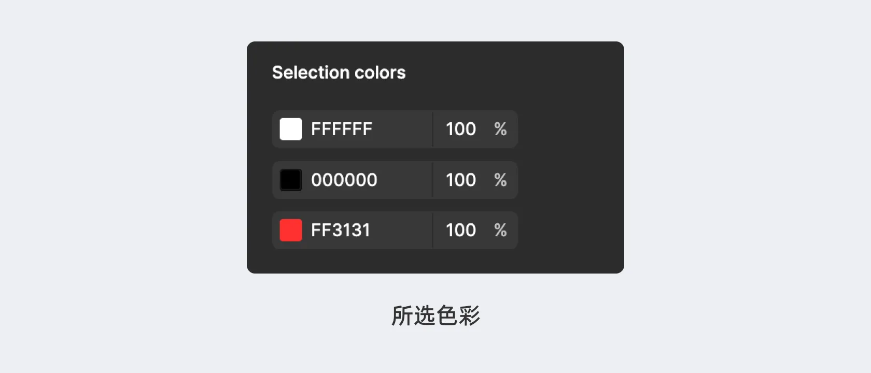Select the red FF3131 color swatch
The width and height of the screenshot is (871, 373).
pyautogui.click(x=291, y=230)
